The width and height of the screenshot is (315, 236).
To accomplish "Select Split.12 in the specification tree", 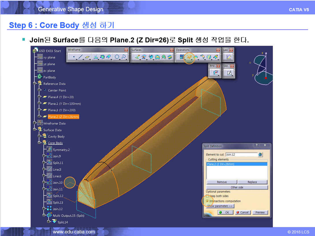I will click(58, 196).
